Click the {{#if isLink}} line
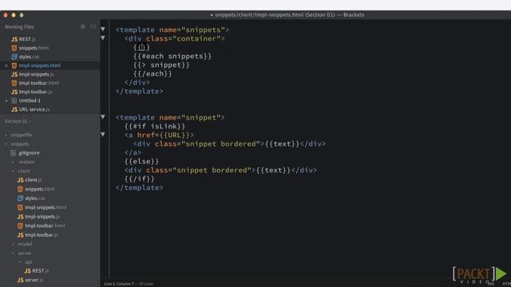This screenshot has width=511, height=287. pos(155,126)
